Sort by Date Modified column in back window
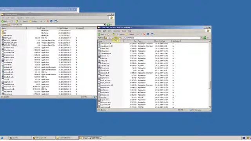The image size is (251, 141). click(x=66, y=28)
